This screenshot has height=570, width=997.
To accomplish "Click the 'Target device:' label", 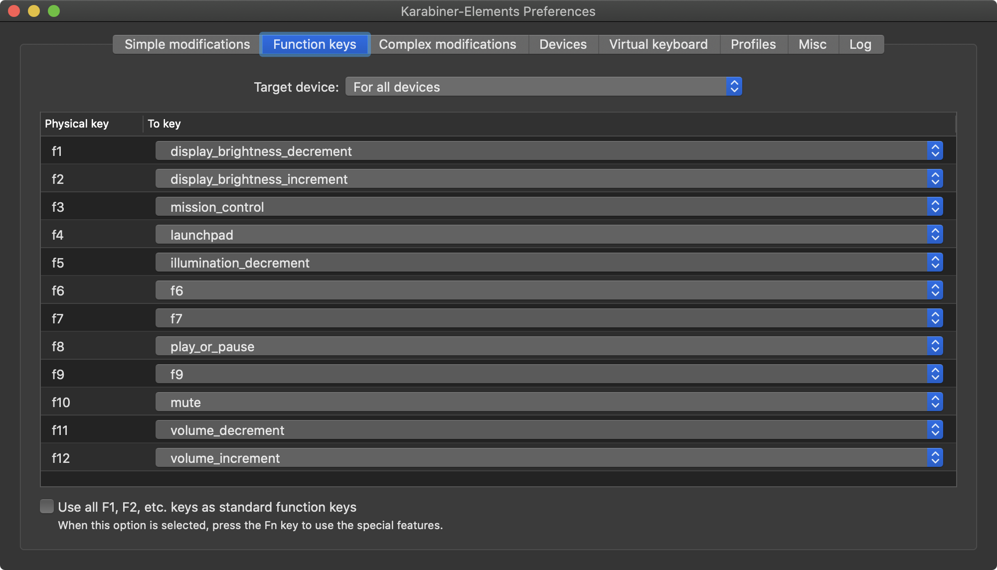I will click(296, 87).
